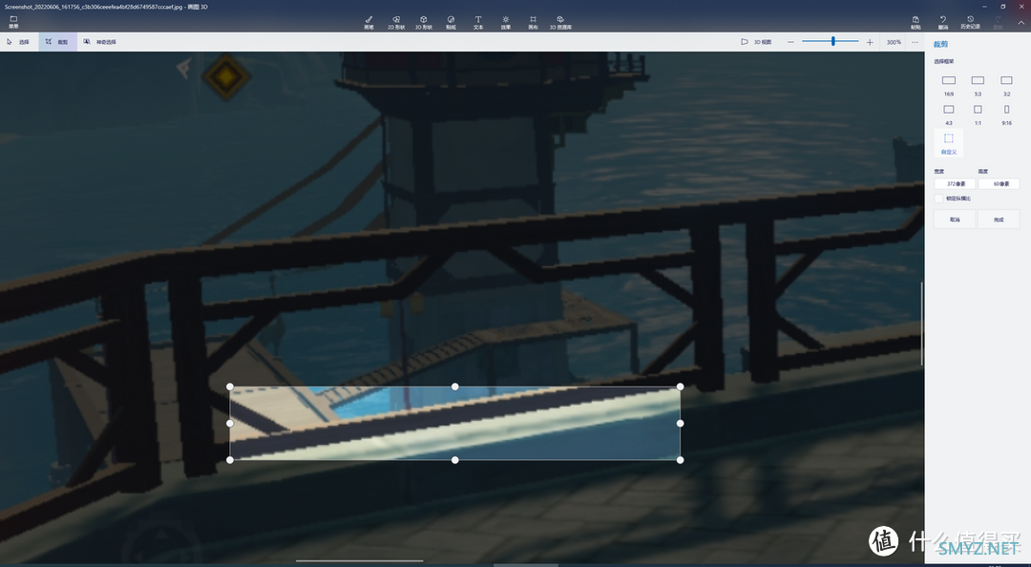Open the Menu (菜单) folder icon
Viewport: 1031px width, 567px height.
coord(13,22)
